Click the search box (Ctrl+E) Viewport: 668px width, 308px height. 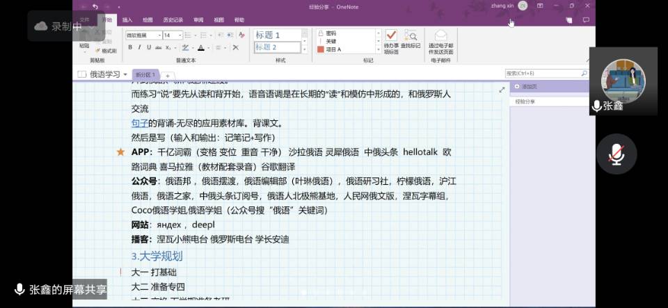tap(544, 73)
